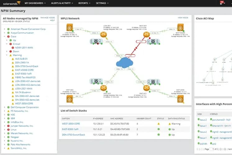Click the hardware health group under NEWY router
This screenshot has height=155, width=232.
click(153, 42)
